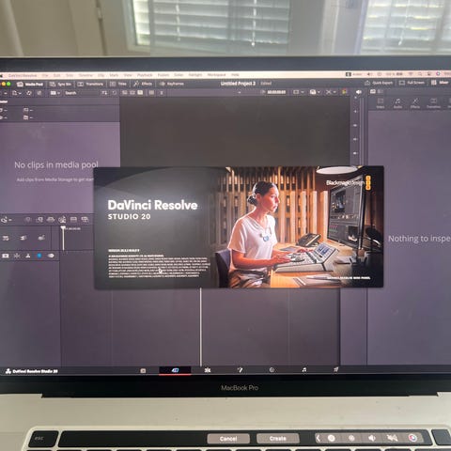This screenshot has width=451, height=451.
Task: Switch to the Edit page icon
Action: [208, 370]
